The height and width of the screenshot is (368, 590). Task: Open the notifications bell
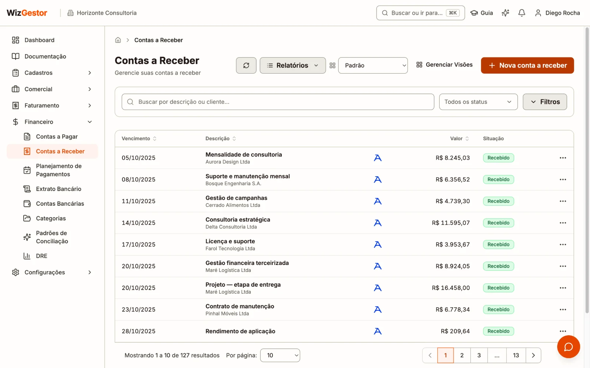tap(521, 13)
